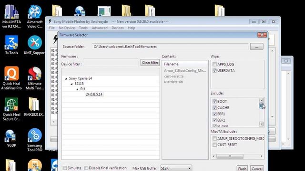Tick the APPS_LOG wipe checkbox
The width and height of the screenshot is (305, 171).
click(214, 64)
